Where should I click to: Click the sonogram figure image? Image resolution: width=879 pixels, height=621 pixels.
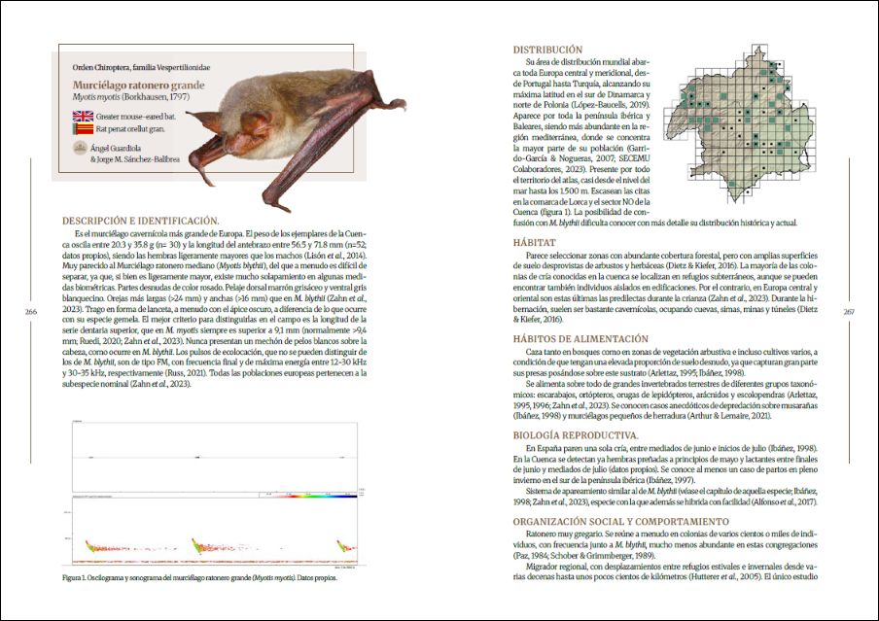215,530
